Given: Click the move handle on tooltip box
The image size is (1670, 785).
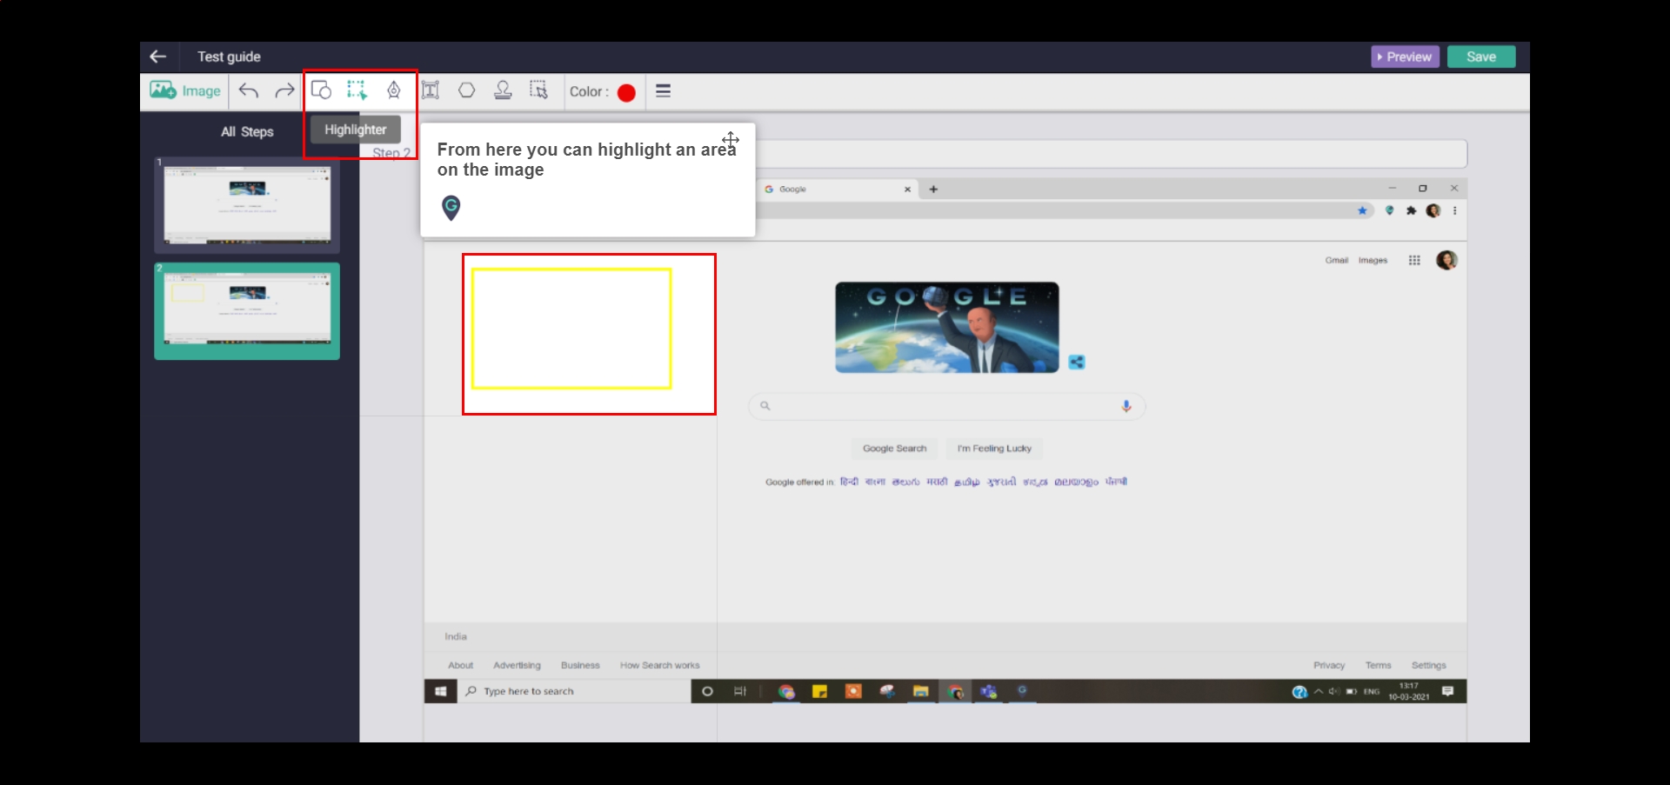Looking at the screenshot, I should 731,139.
